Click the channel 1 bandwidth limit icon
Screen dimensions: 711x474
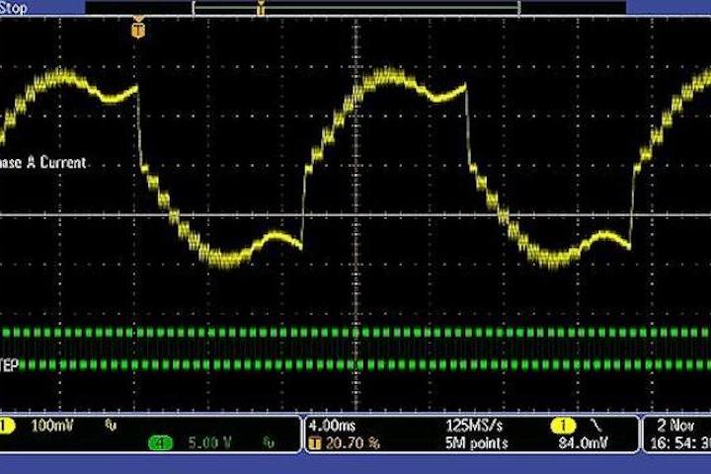pos(111,425)
